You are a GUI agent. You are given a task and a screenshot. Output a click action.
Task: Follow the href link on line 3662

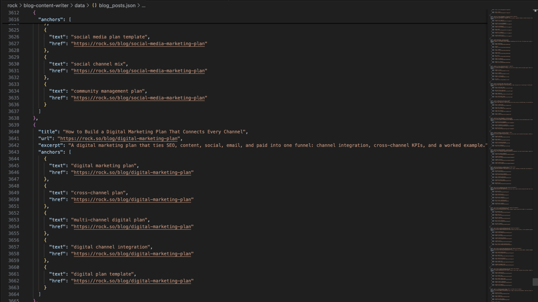click(x=132, y=281)
